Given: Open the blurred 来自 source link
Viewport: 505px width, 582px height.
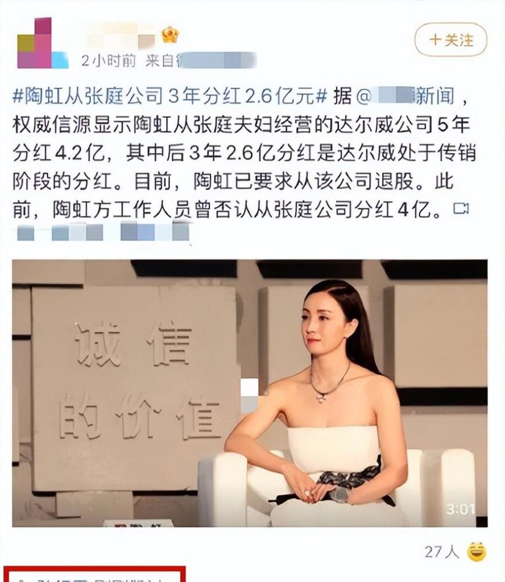Looking at the screenshot, I should pyautogui.click(x=201, y=61).
